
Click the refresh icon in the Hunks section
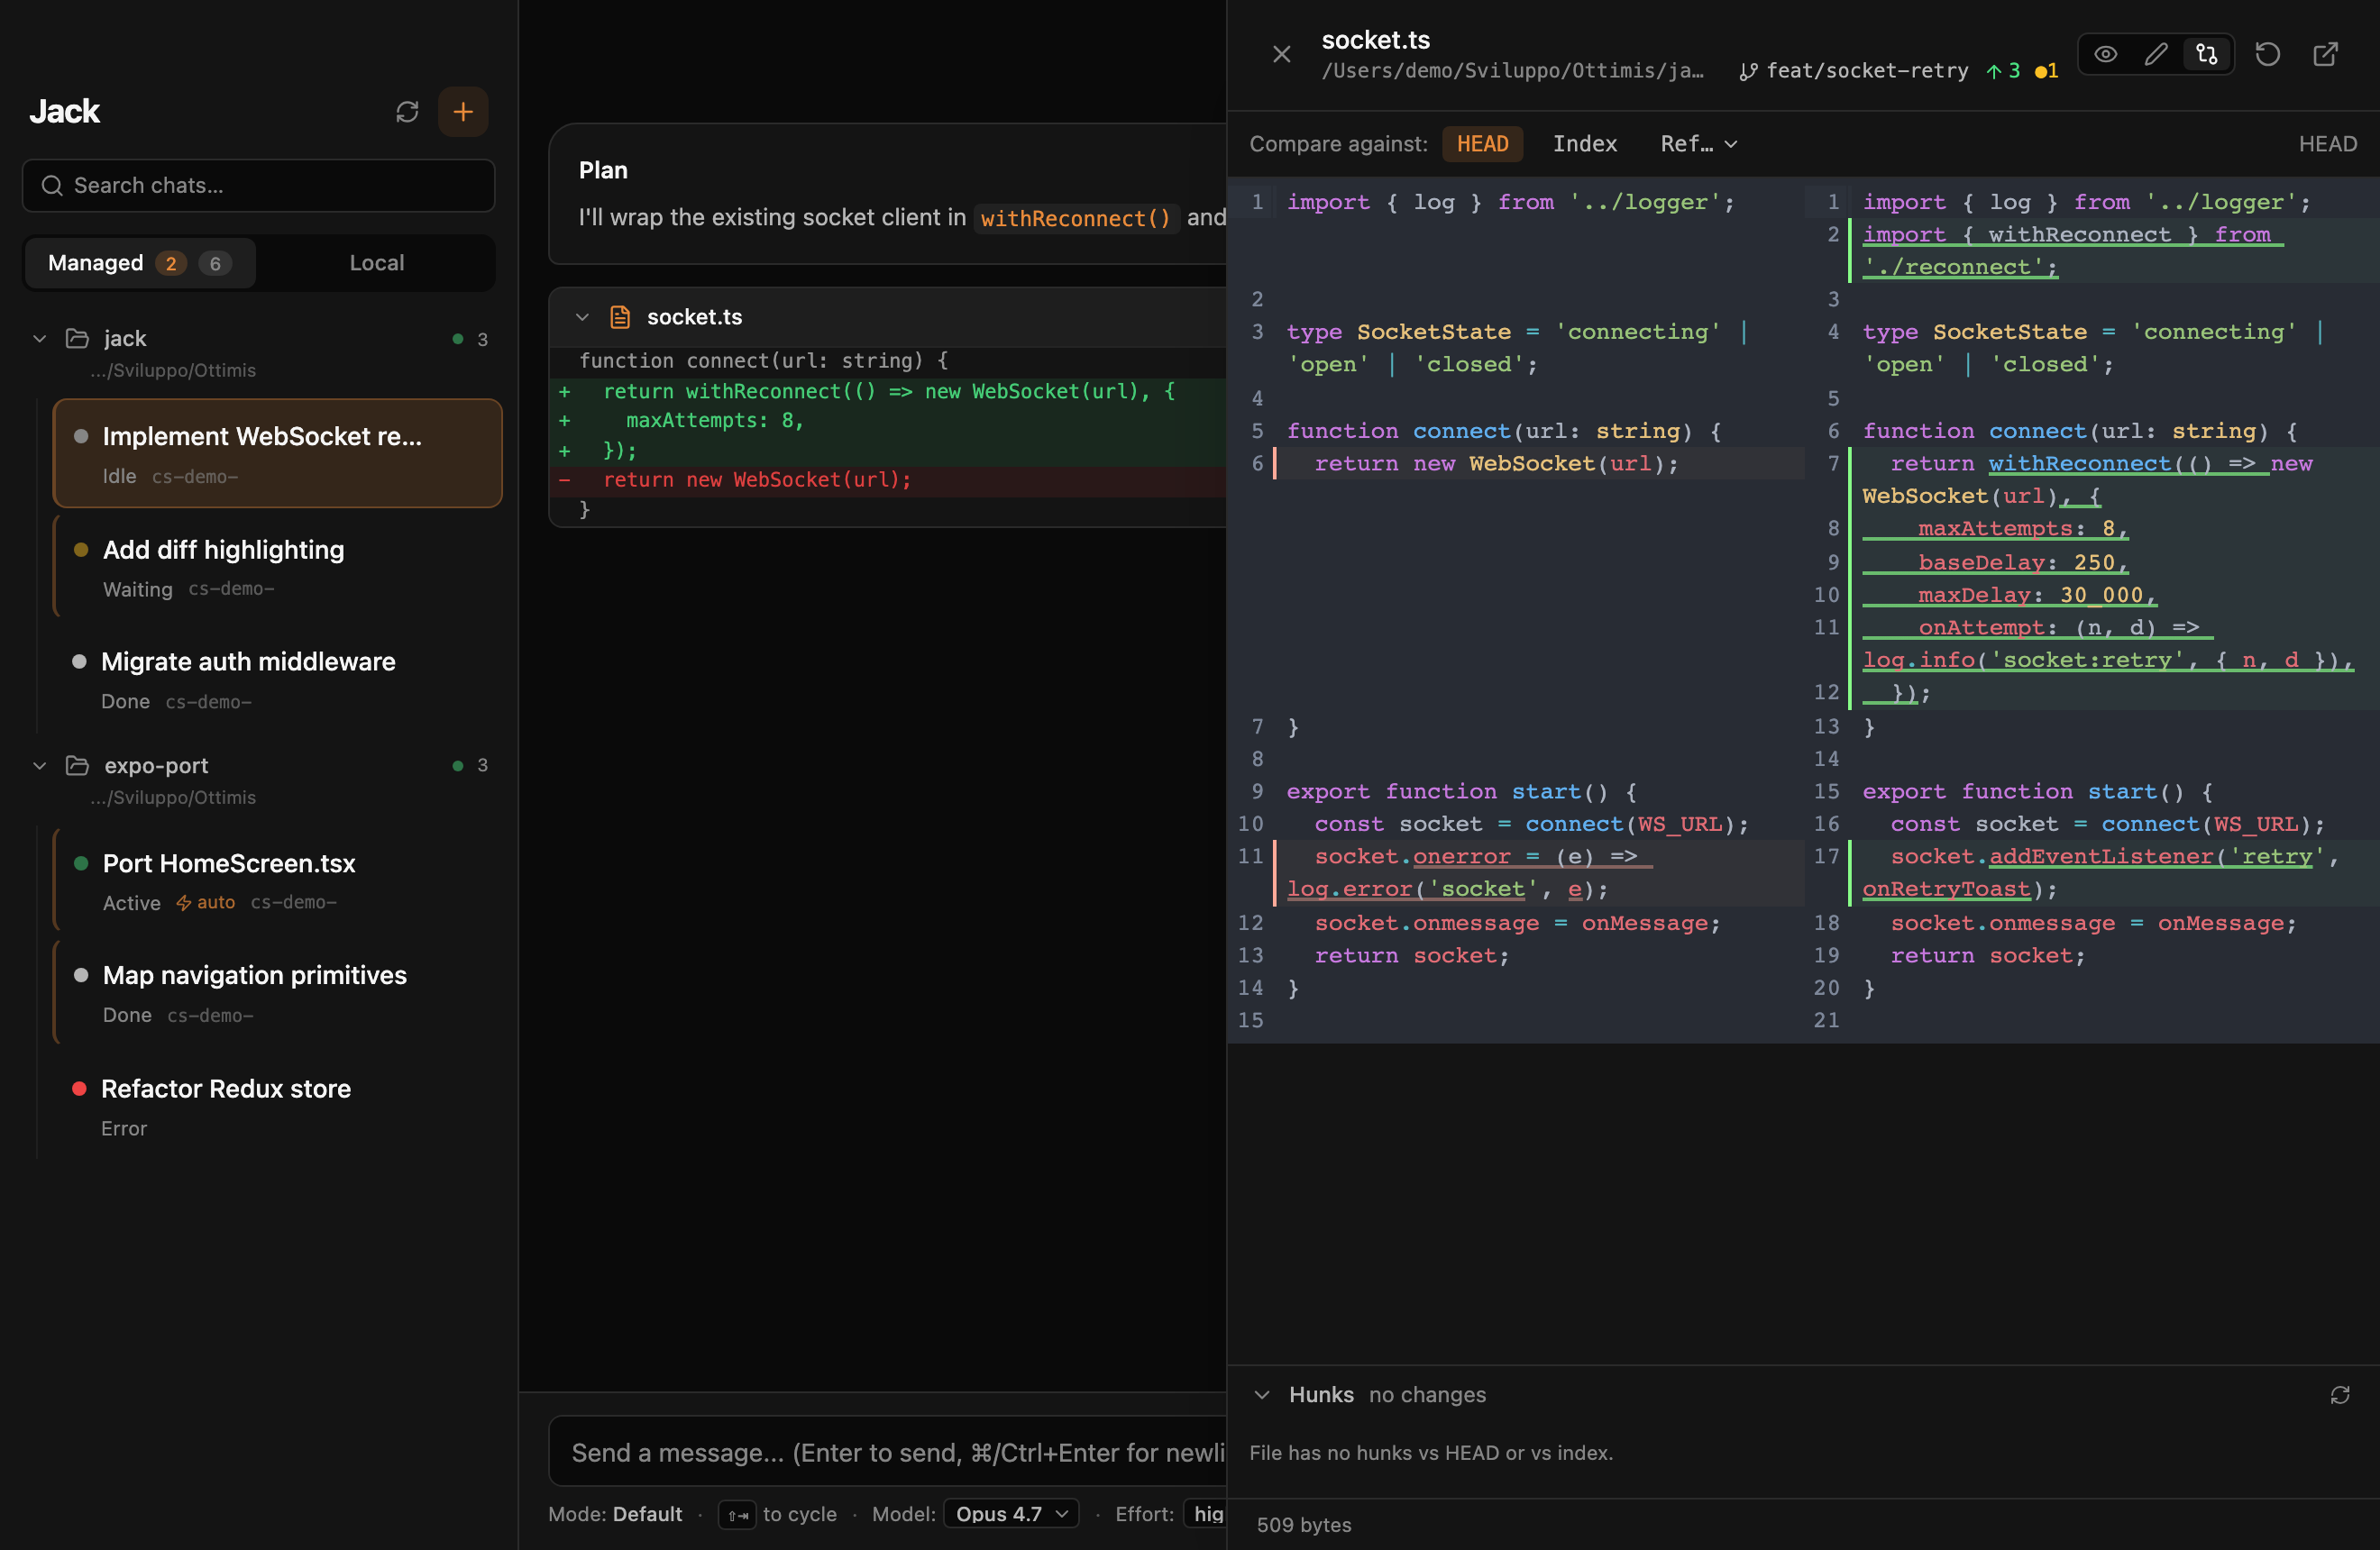[2340, 1394]
